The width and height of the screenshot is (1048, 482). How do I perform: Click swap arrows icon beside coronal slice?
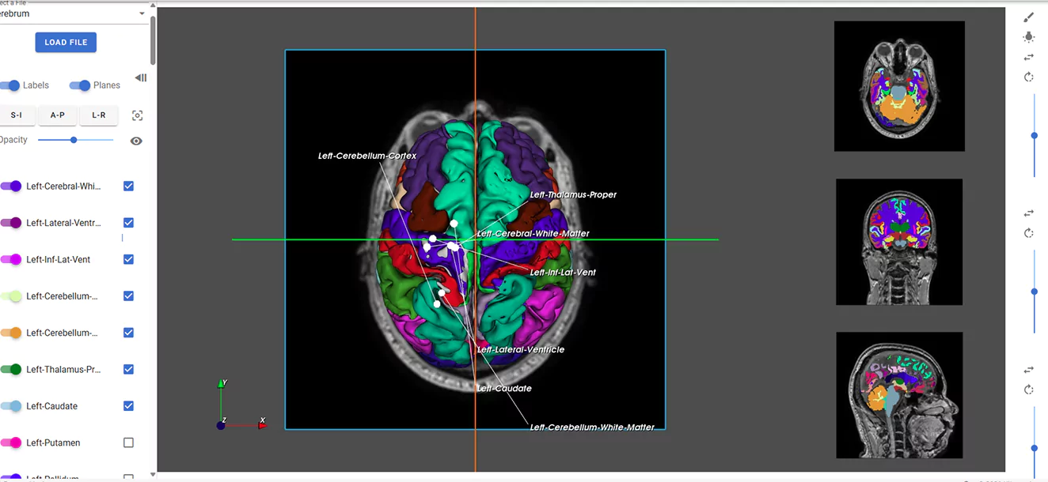1028,213
